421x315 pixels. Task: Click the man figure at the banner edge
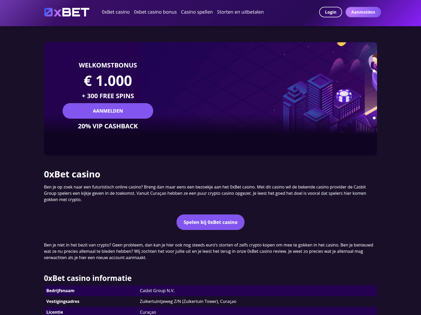pyautogui.click(x=374, y=63)
